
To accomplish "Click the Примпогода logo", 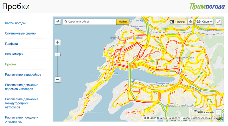I will pos(207,7).
